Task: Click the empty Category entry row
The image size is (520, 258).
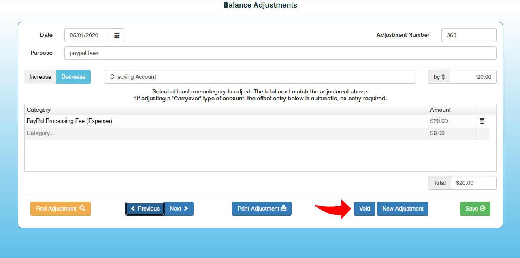Action: coord(226,133)
